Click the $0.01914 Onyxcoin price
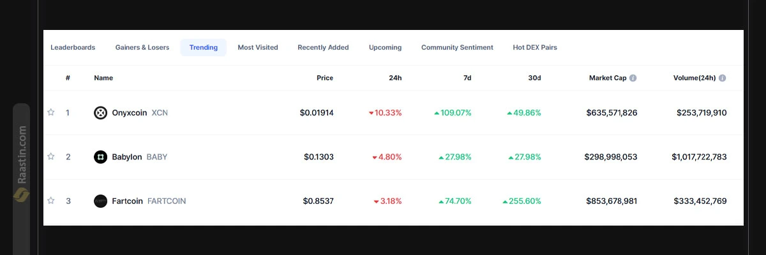 317,113
